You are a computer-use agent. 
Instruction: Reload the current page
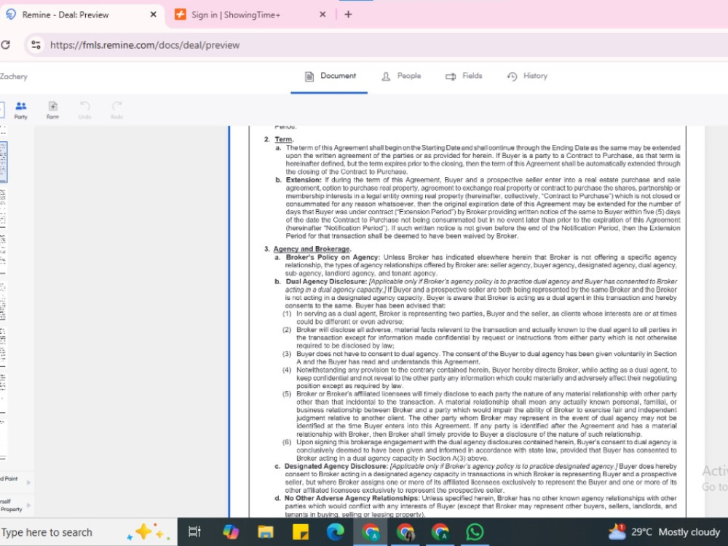(6, 45)
